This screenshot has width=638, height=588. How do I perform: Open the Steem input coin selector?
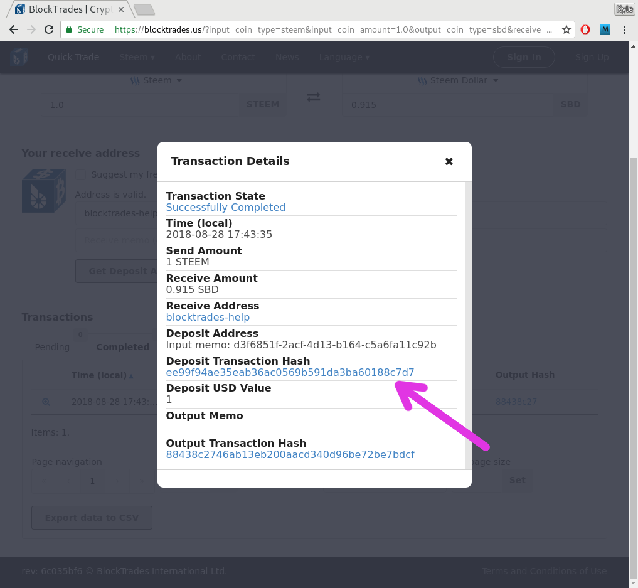click(156, 80)
